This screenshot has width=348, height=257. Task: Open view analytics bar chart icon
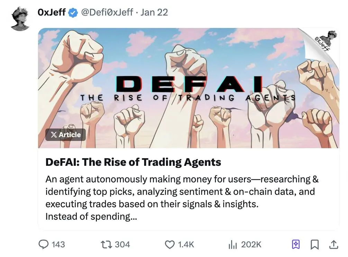(x=232, y=245)
